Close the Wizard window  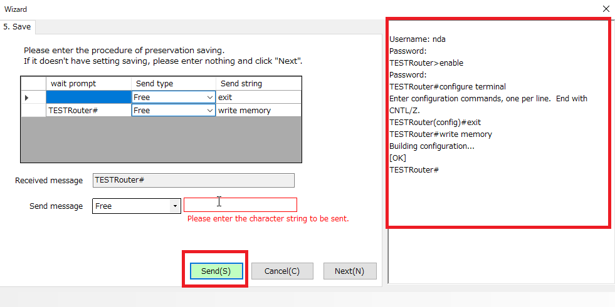605,9
